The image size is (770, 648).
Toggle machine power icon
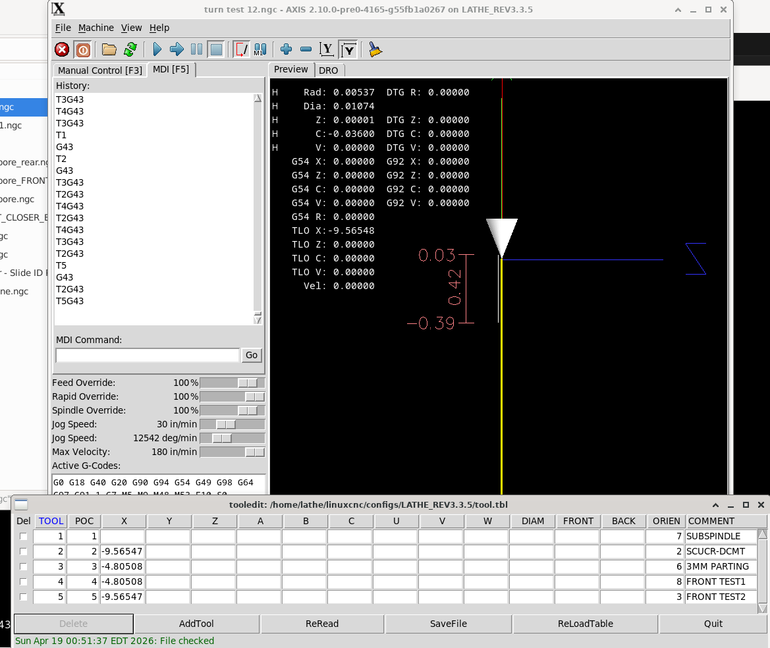[x=83, y=49]
